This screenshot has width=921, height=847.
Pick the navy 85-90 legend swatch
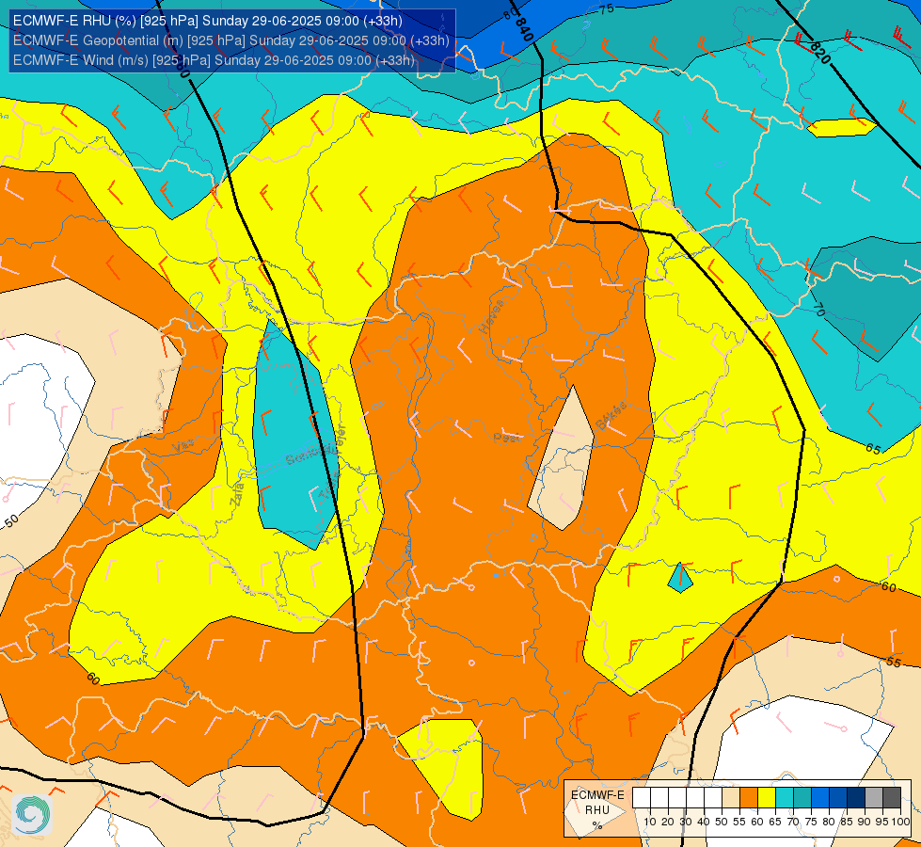click(856, 798)
